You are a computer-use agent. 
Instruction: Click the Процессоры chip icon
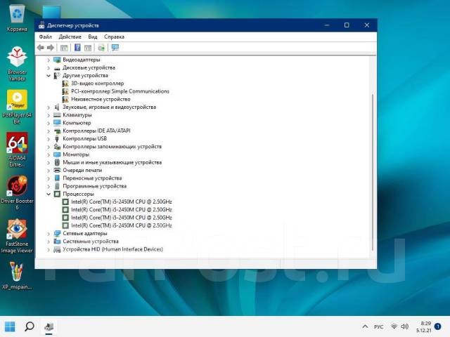(57, 194)
